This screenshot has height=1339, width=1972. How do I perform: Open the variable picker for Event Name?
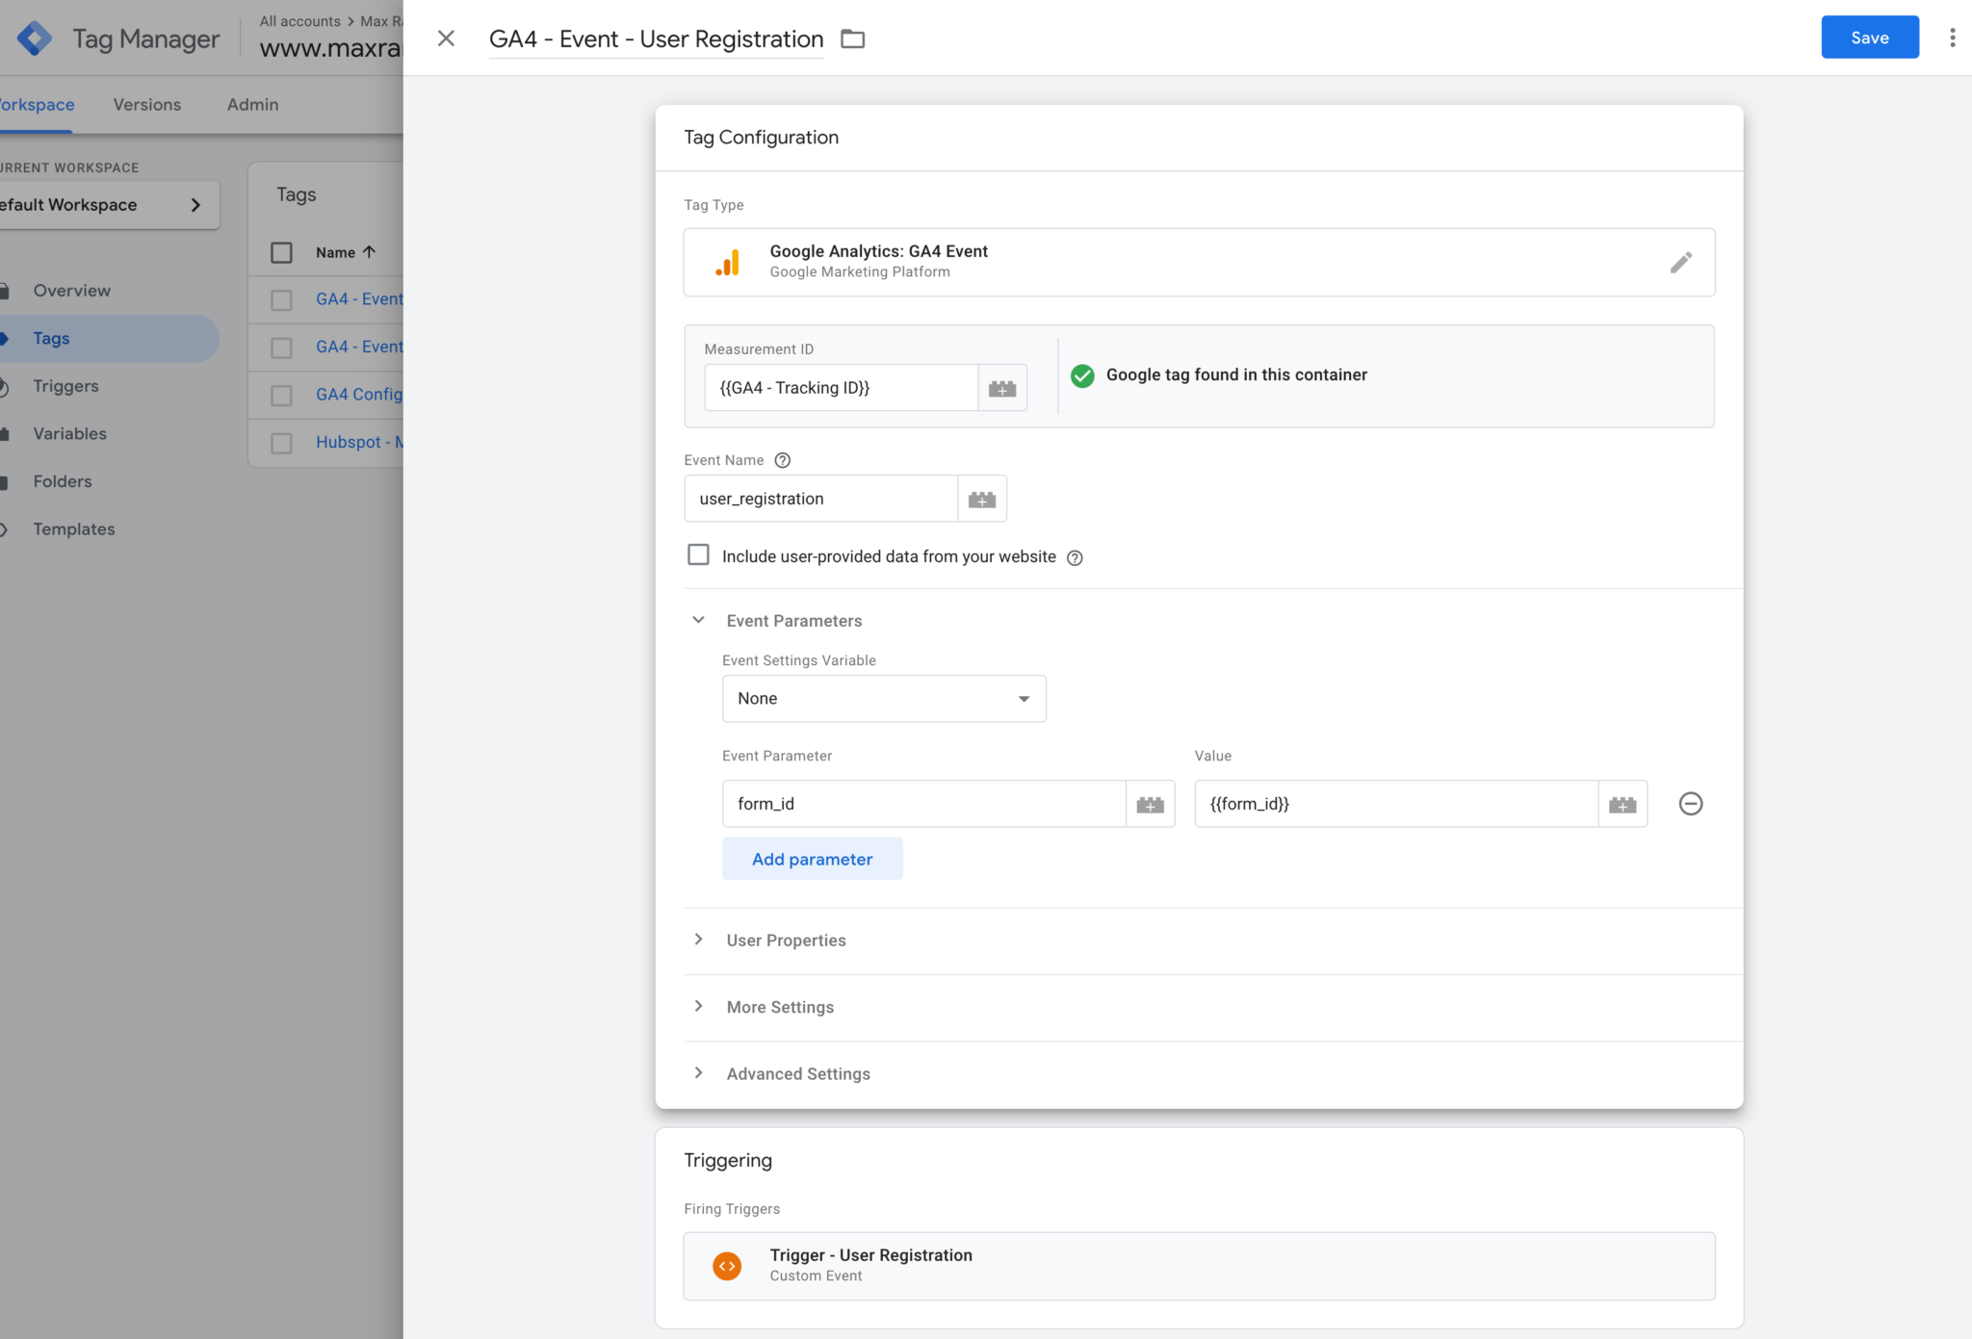tap(982, 499)
